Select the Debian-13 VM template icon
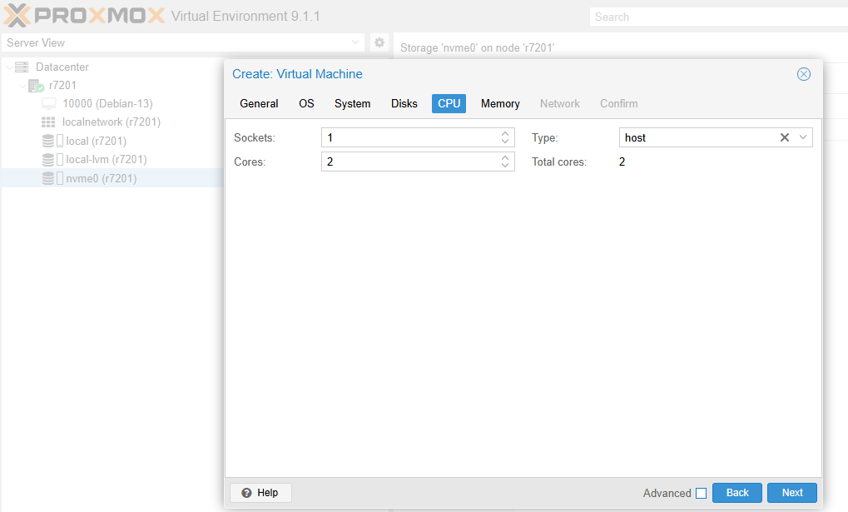Screen dimensions: 848x512 tap(48, 103)
